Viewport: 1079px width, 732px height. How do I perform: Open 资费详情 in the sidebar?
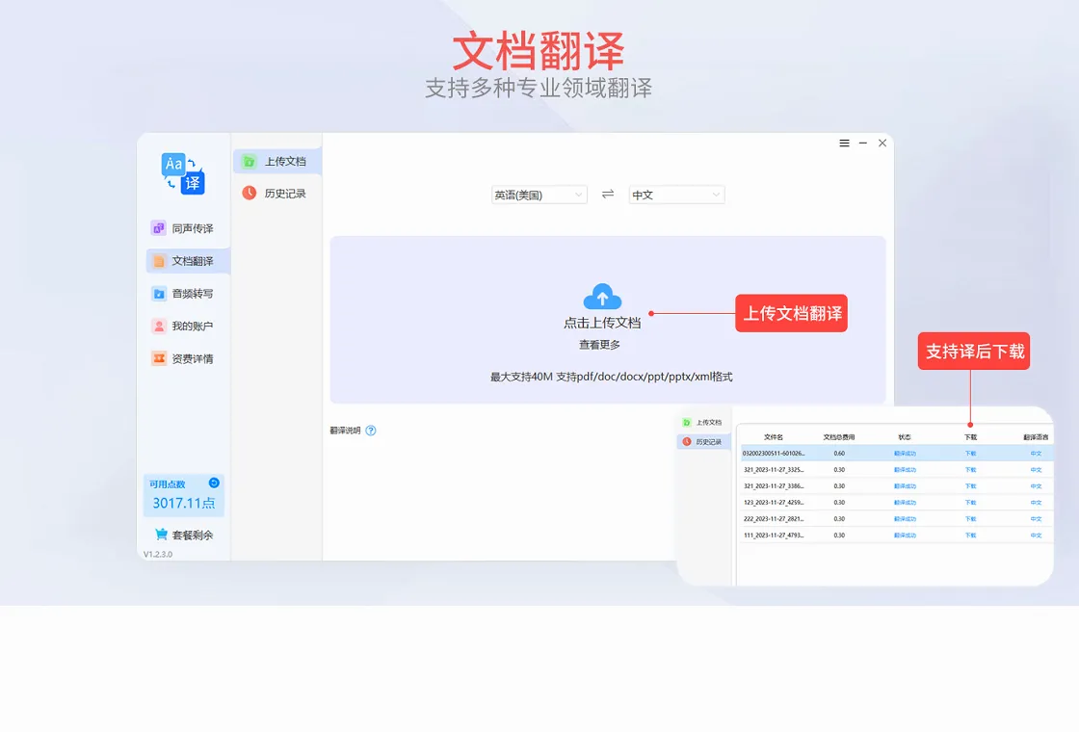(x=183, y=358)
